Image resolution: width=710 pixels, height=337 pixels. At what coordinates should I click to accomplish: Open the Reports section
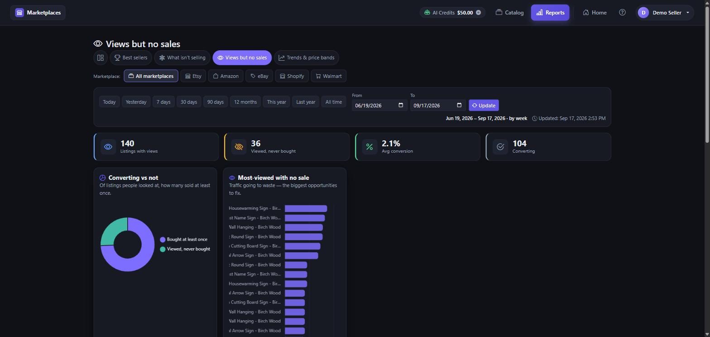click(x=550, y=13)
